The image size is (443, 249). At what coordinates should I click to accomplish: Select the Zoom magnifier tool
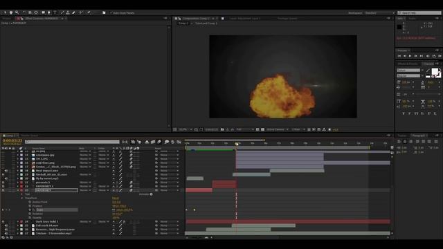[17, 12]
